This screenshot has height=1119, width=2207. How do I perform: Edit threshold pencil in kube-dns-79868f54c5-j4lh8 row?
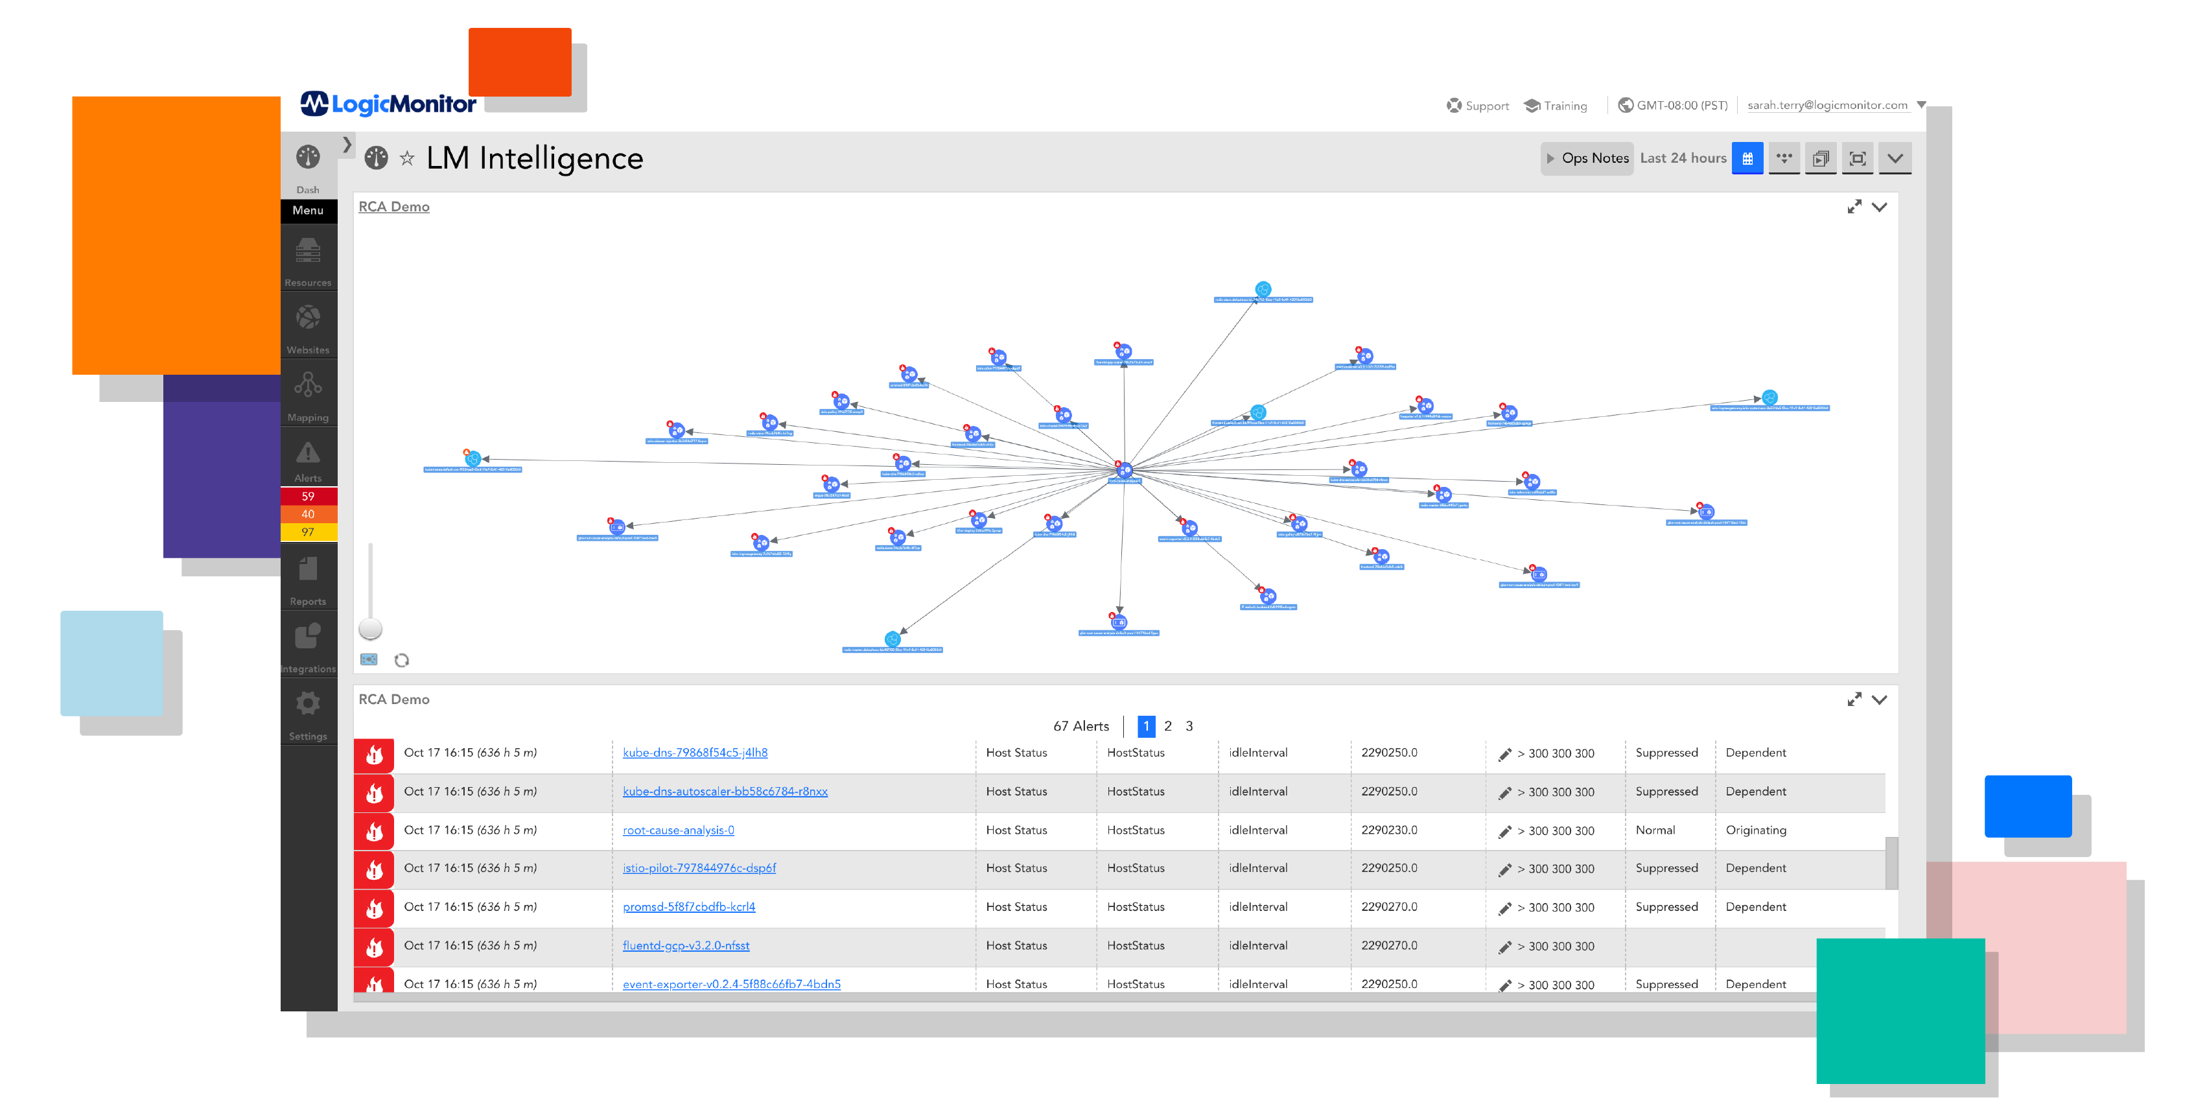point(1504,754)
